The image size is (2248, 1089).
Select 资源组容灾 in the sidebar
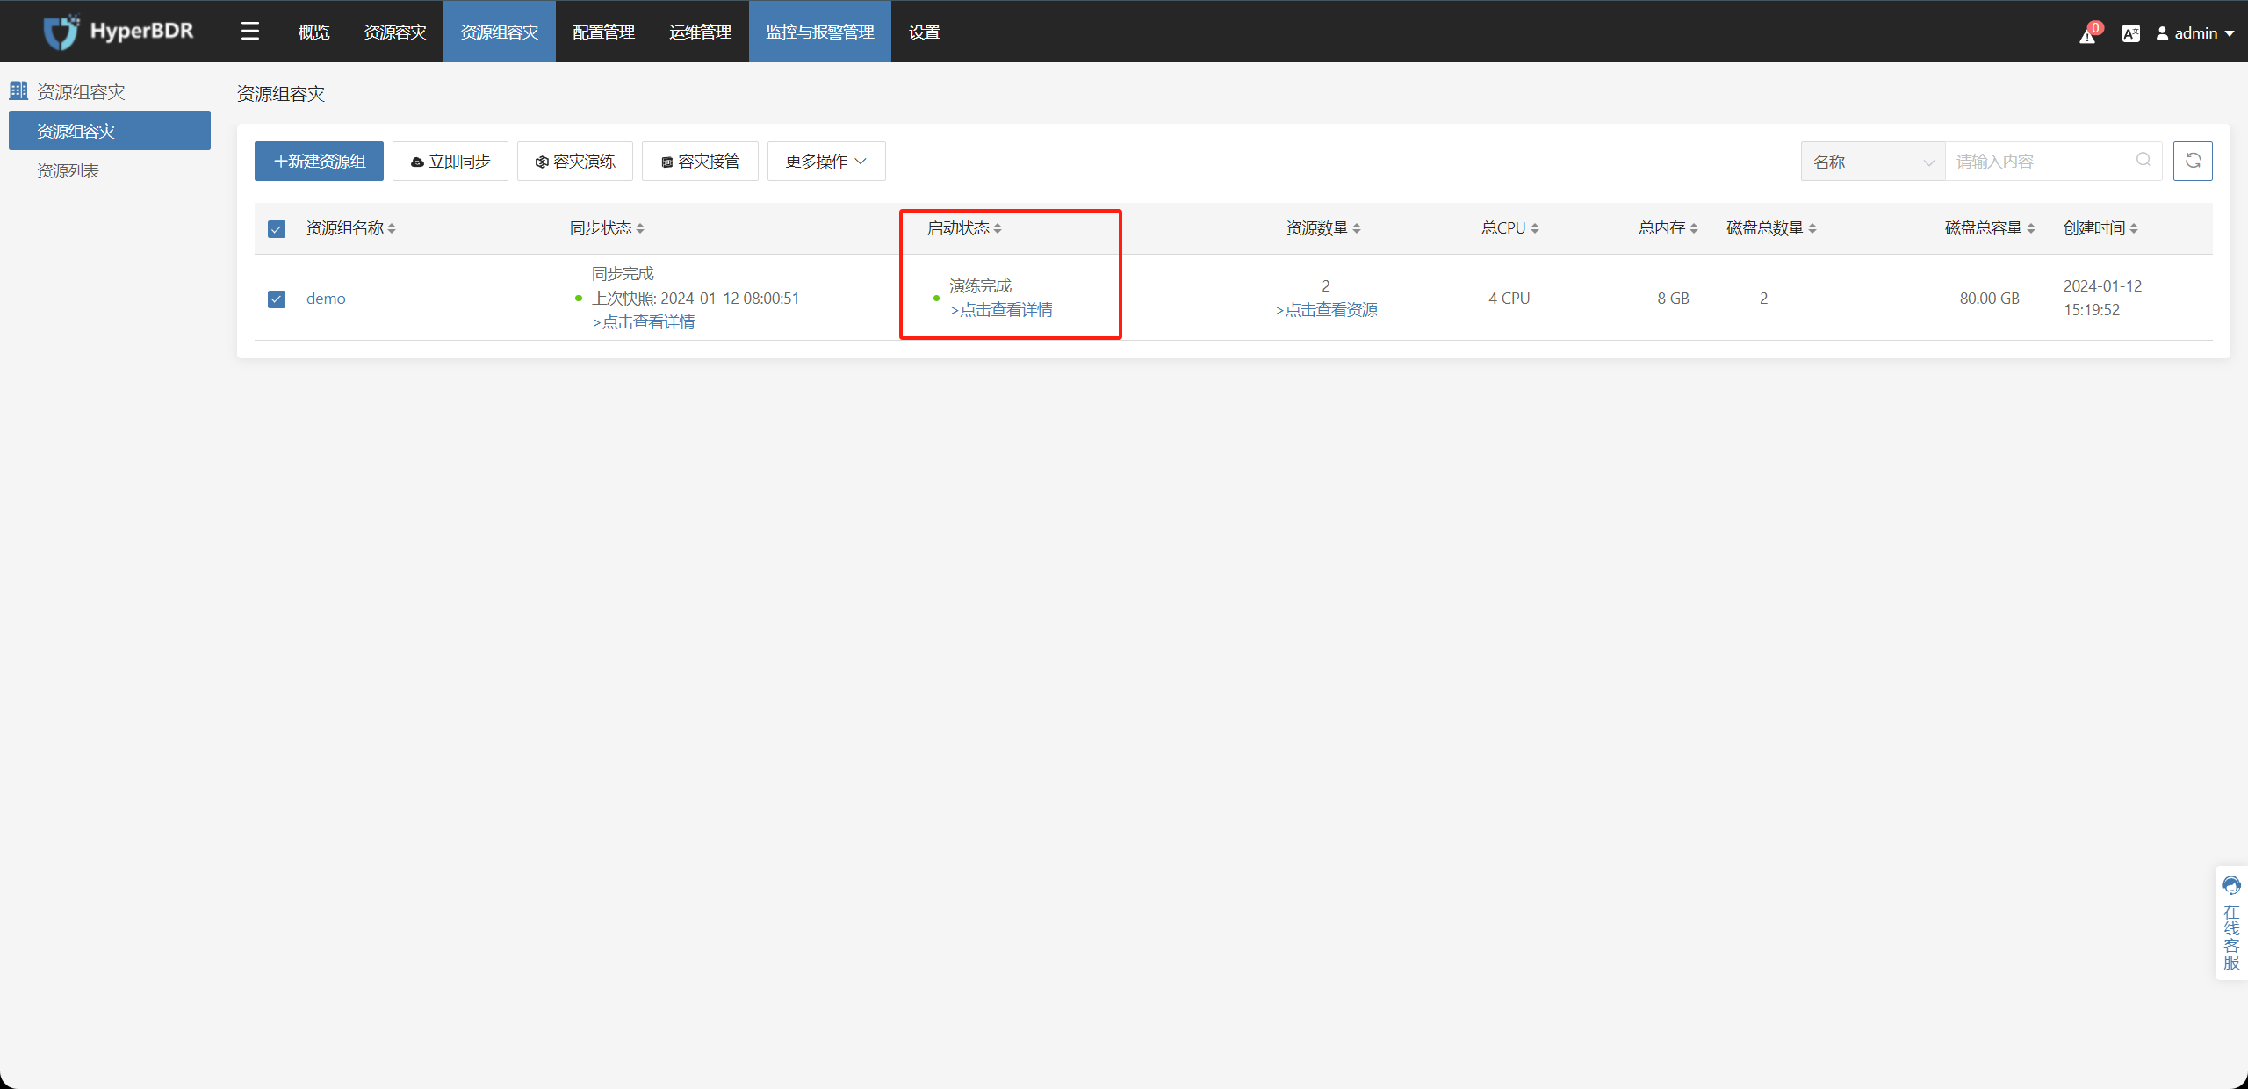pos(110,131)
